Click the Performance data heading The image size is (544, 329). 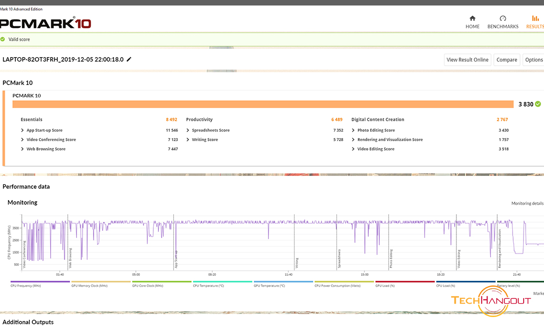pyautogui.click(x=26, y=187)
